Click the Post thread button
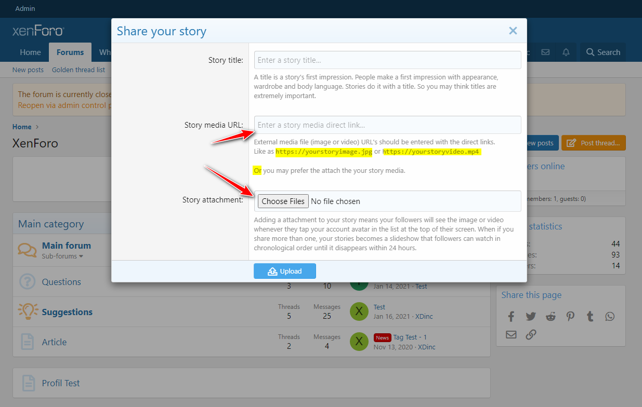642x407 pixels. click(593, 143)
